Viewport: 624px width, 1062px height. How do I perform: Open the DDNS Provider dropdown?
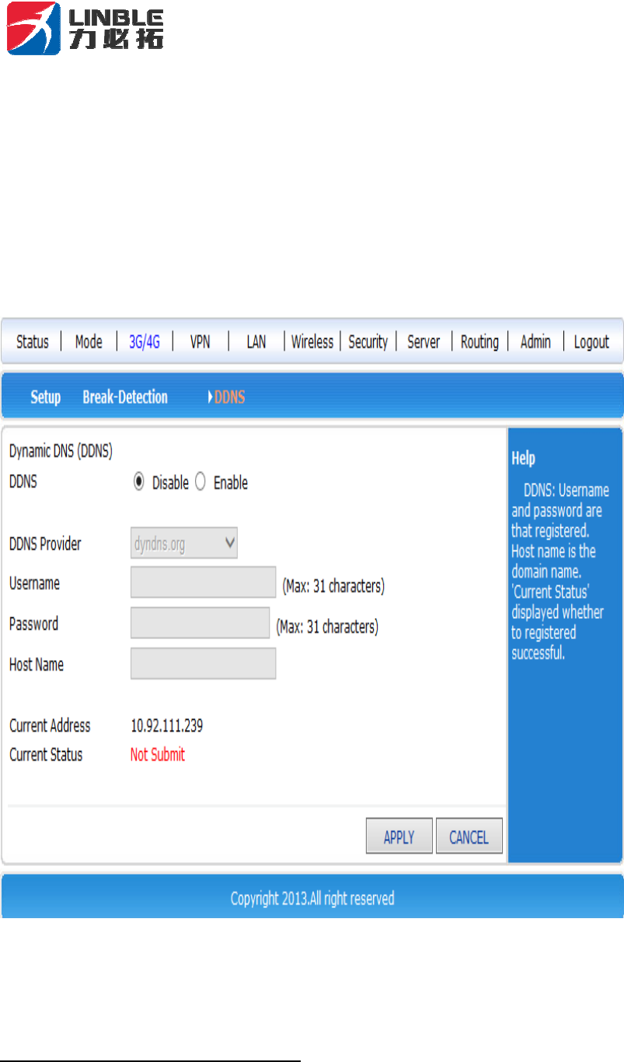(184, 543)
